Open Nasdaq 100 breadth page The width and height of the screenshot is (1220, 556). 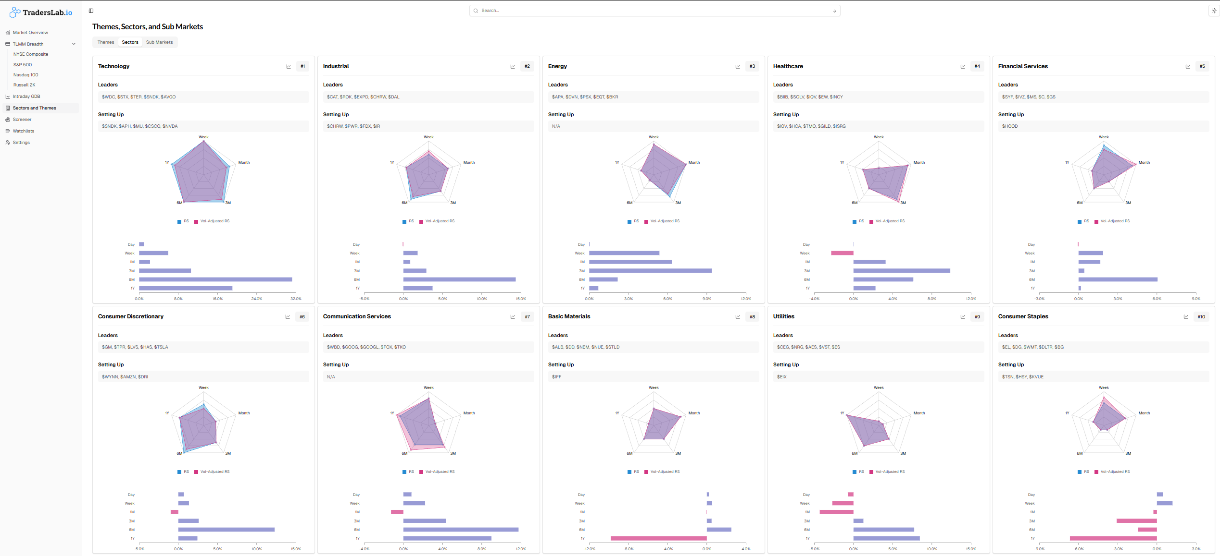(x=25, y=75)
